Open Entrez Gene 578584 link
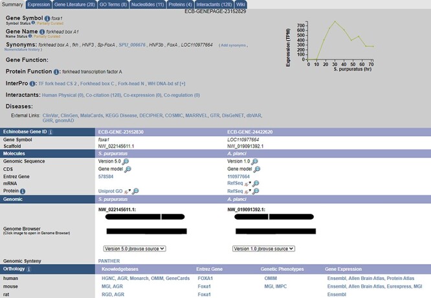Screen dimensions: 431x298 105,176
